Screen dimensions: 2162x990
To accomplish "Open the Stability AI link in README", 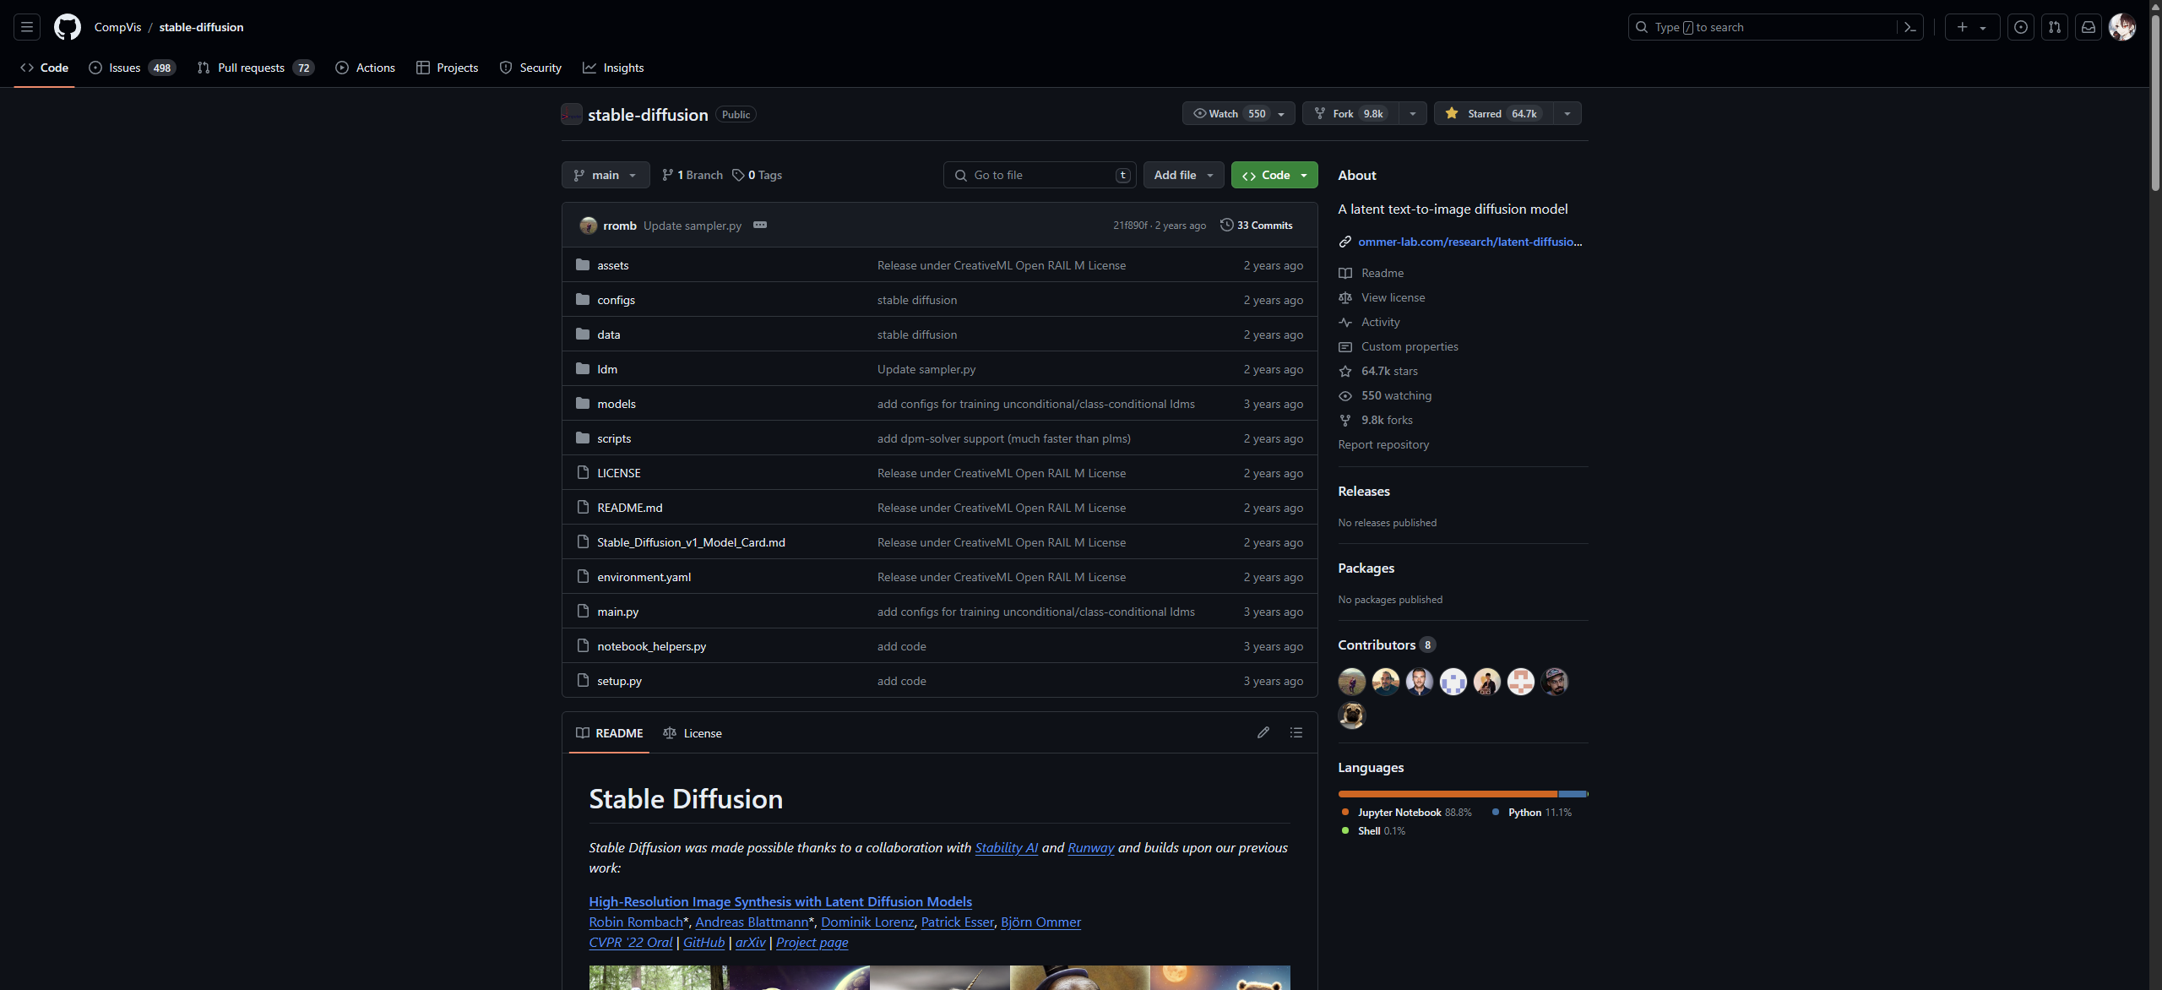I will (x=1006, y=847).
